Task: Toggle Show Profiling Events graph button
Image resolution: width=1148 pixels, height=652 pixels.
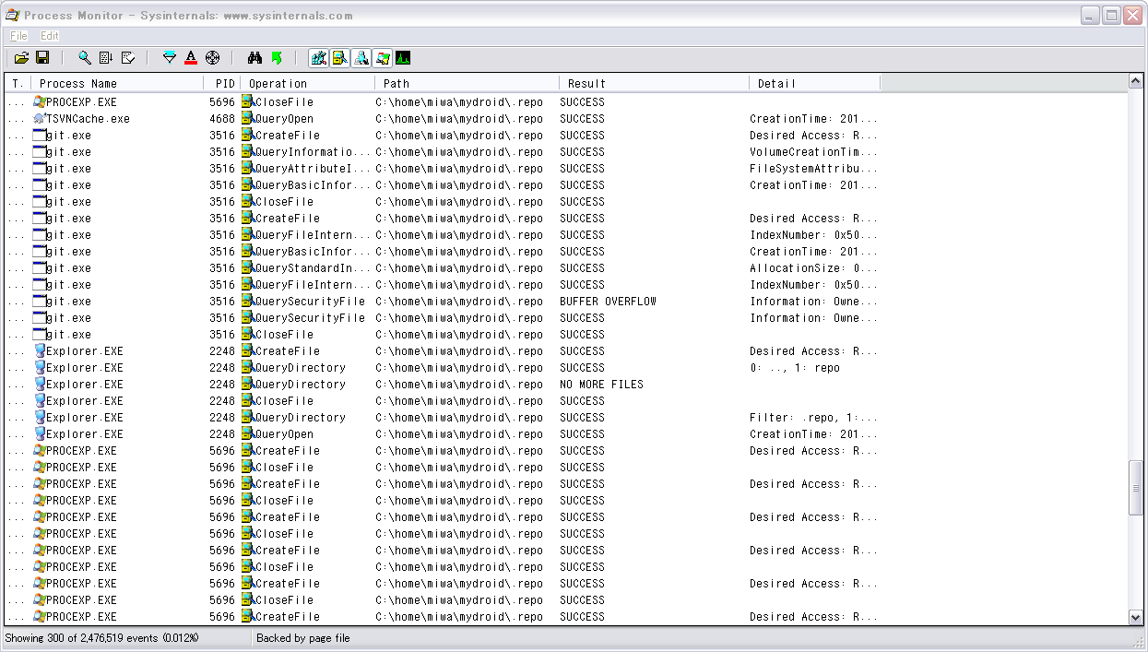Action: (x=403, y=58)
